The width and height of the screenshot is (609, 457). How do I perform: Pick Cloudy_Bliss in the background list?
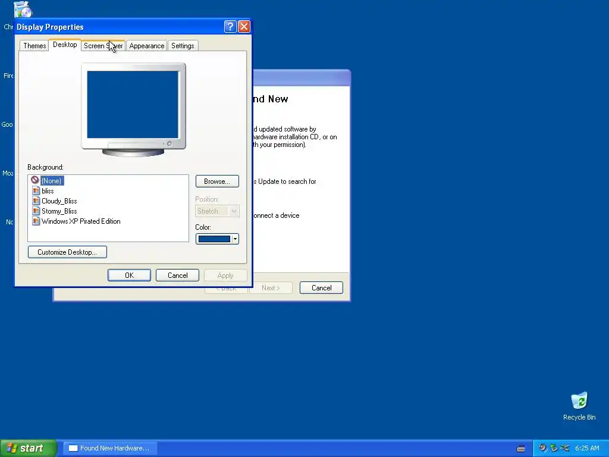(x=59, y=201)
